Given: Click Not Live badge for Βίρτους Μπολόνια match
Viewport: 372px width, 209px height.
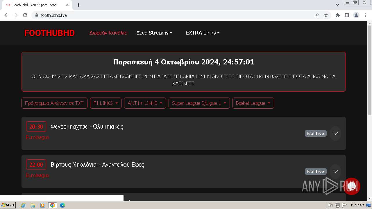Looking at the screenshot, I should pos(316,172).
